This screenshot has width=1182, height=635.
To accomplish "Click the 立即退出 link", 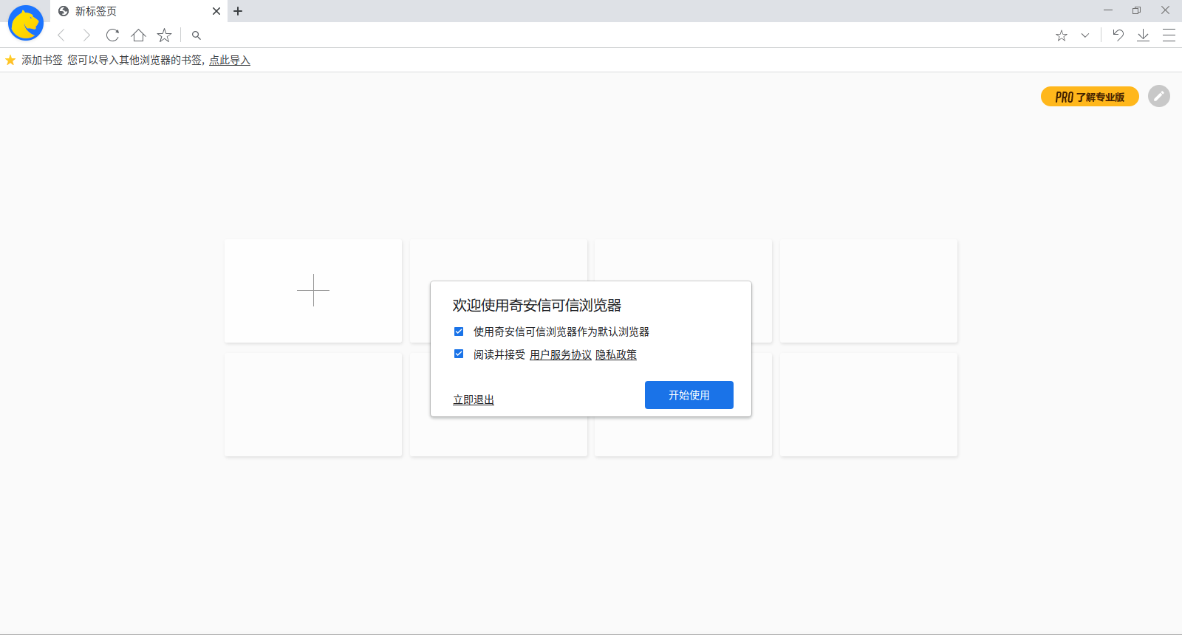I will pos(474,399).
